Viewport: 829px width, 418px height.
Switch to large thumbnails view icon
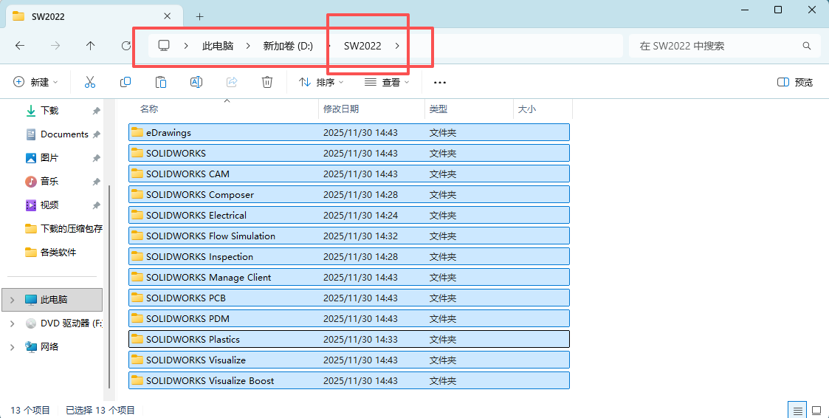coord(816,410)
